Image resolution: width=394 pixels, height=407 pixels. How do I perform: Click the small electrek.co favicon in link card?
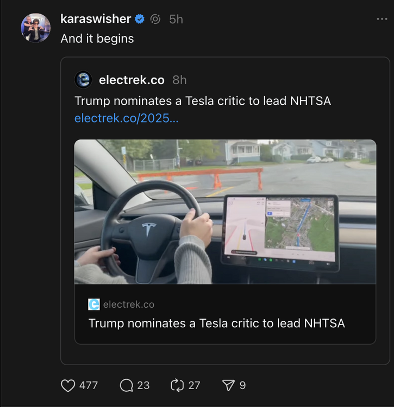click(94, 304)
